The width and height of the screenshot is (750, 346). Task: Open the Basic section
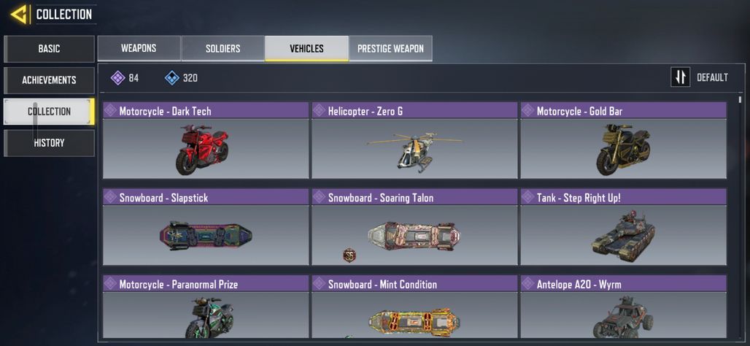[x=50, y=49]
